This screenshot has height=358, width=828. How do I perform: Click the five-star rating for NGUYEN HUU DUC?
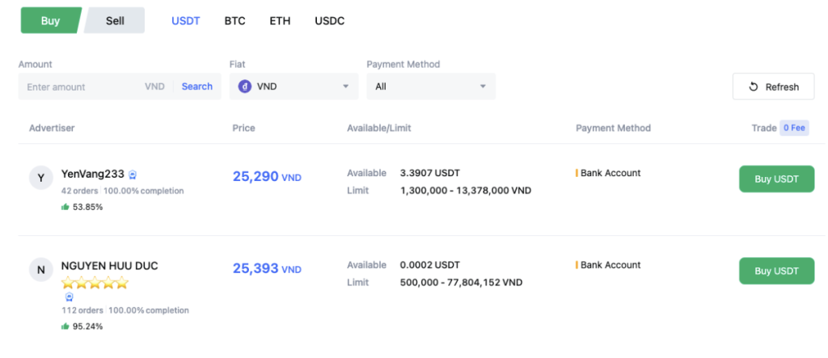tap(95, 283)
